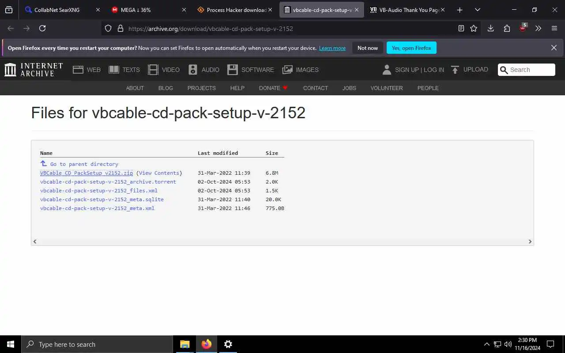Open the IMAGES media section
The image size is (565, 353).
[301, 70]
